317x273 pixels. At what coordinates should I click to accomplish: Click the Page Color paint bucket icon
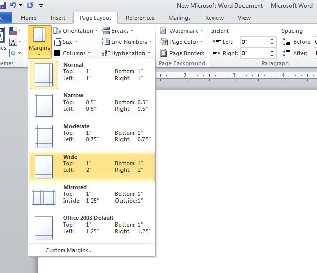tap(163, 42)
